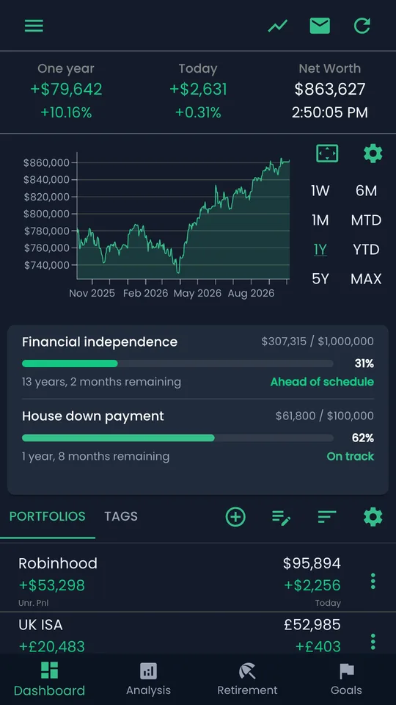Select the MTD time range

[366, 220]
